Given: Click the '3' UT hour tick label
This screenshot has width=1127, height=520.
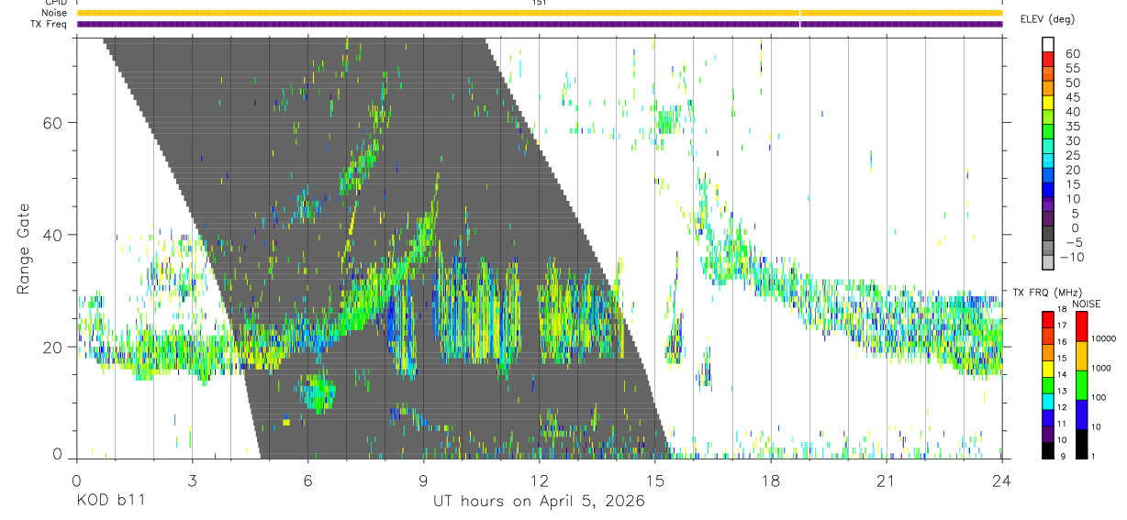Looking at the screenshot, I should coord(193,481).
